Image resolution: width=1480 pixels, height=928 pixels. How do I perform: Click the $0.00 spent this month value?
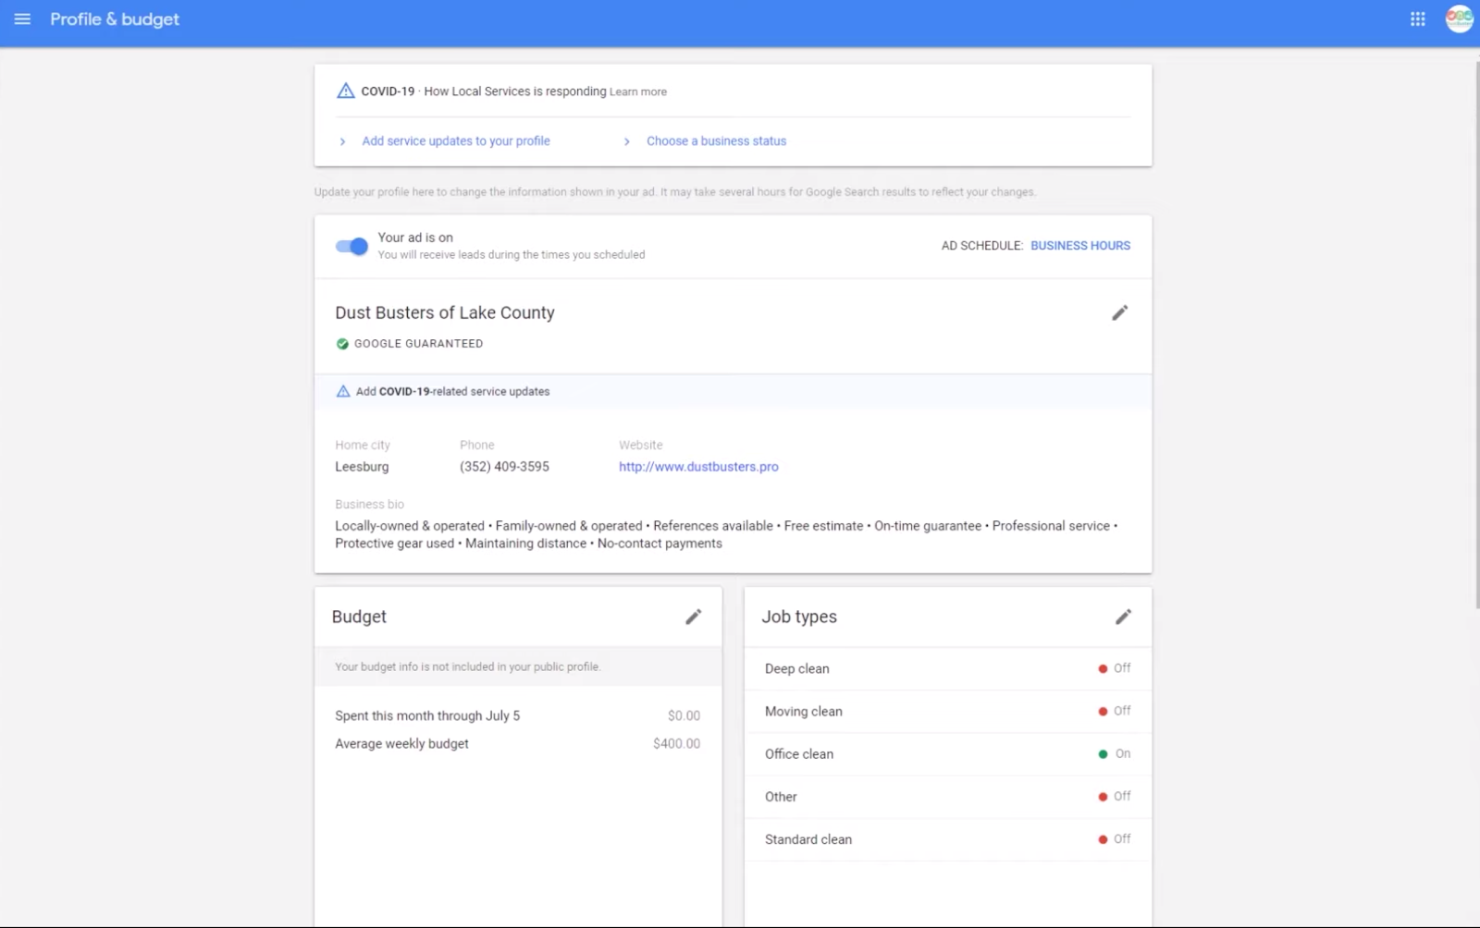click(684, 715)
